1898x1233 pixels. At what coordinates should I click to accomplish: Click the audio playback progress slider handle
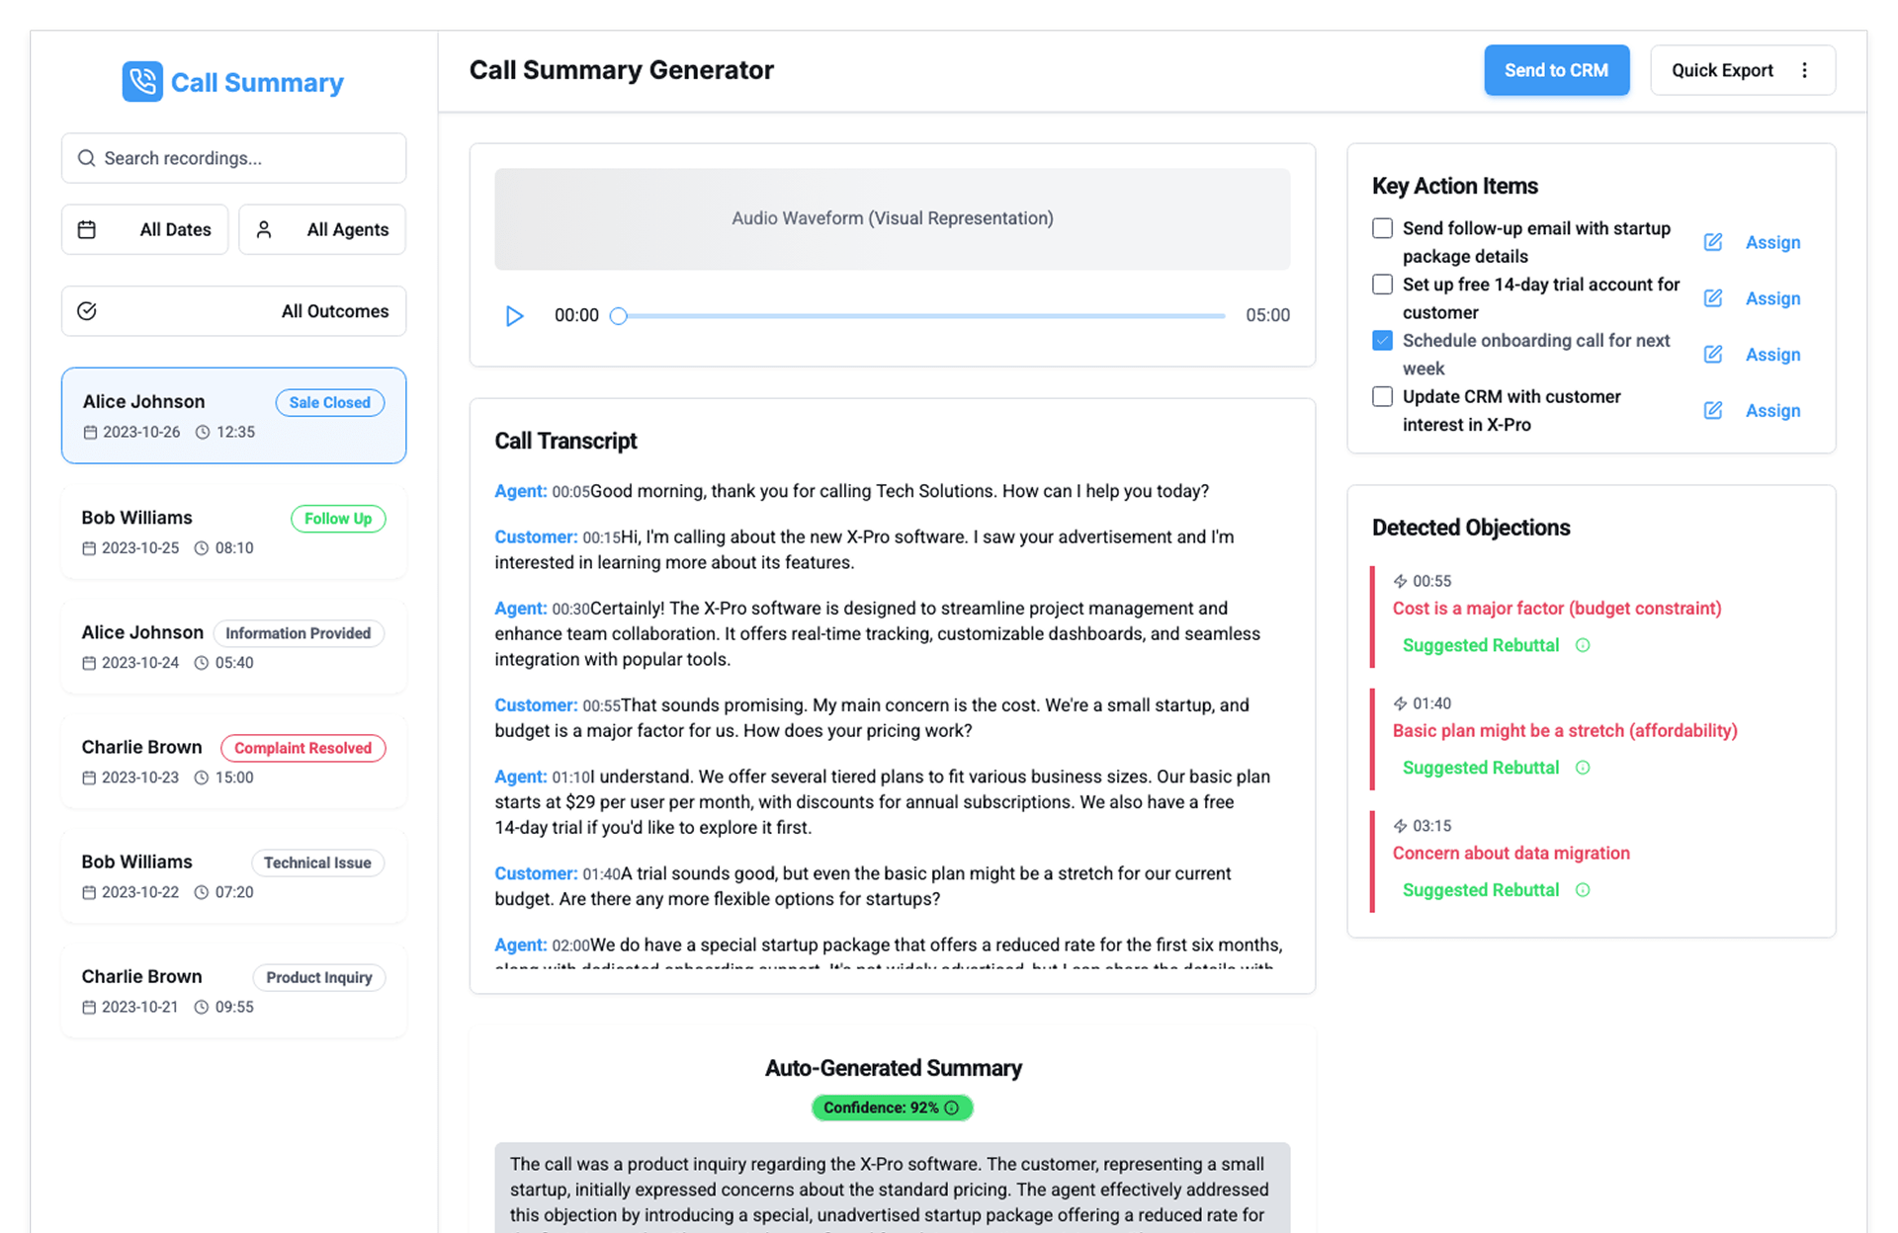pos(619,316)
